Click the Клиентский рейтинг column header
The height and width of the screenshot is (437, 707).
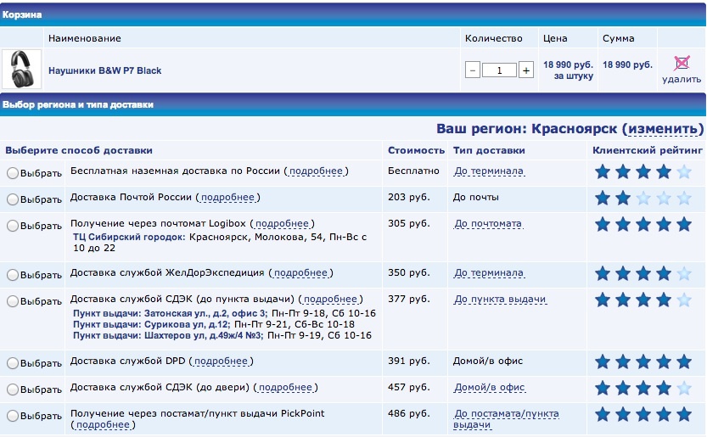tap(648, 150)
